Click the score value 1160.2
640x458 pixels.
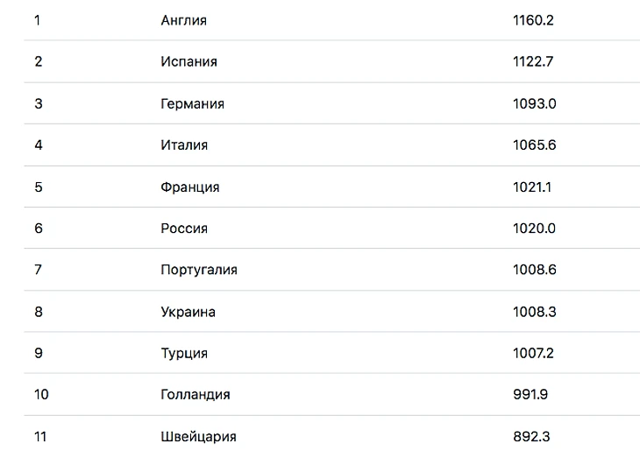click(x=533, y=20)
